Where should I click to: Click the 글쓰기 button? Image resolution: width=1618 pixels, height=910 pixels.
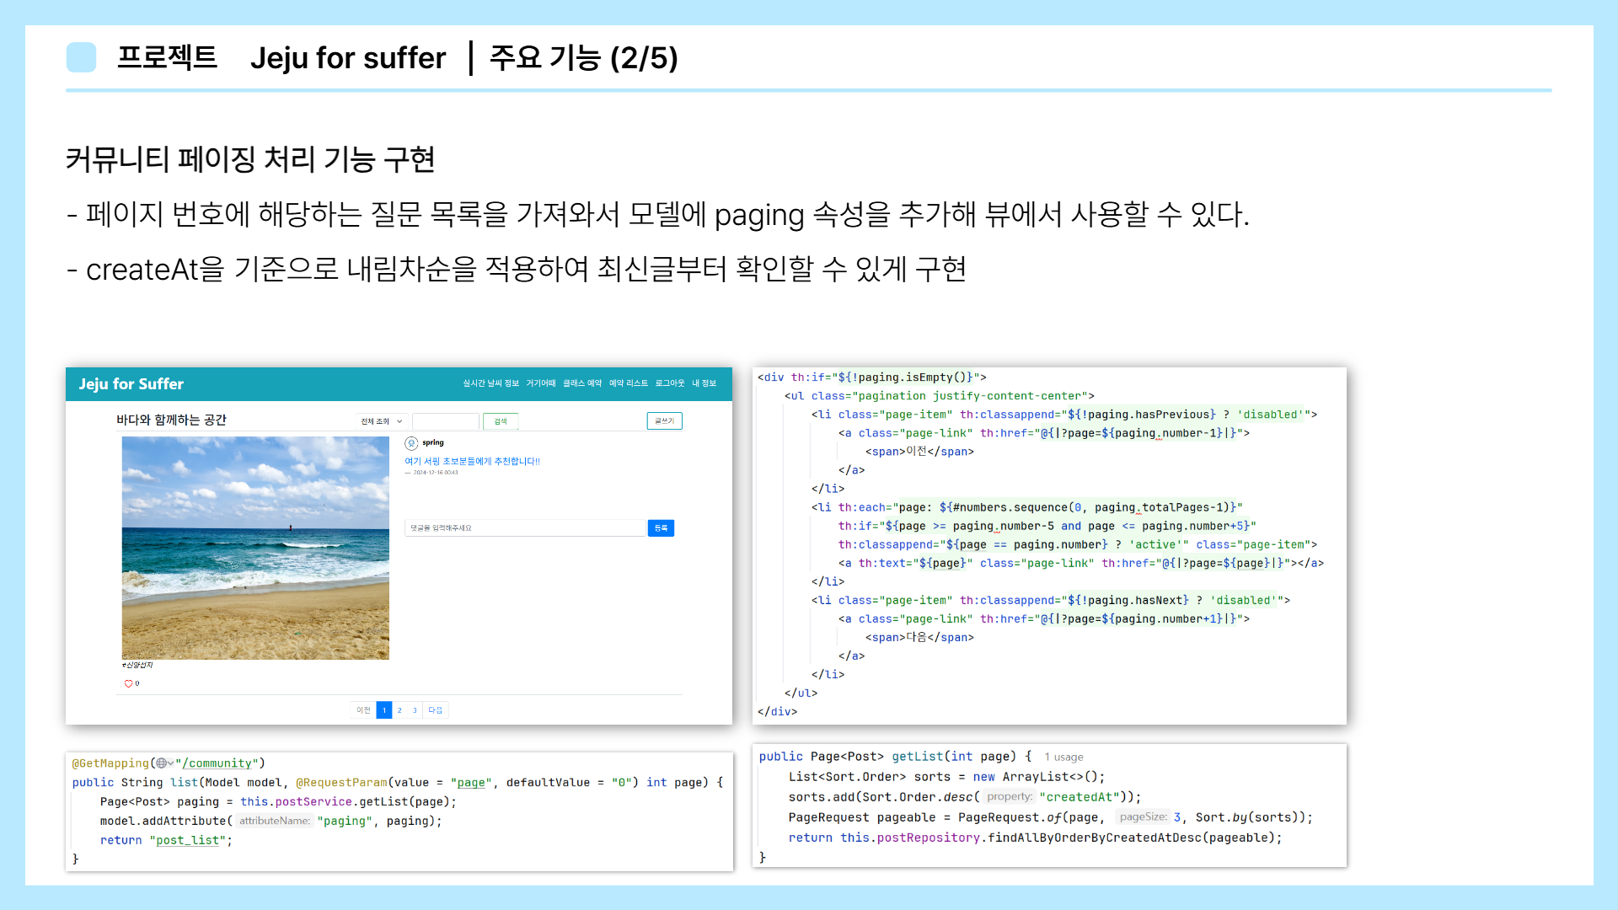click(664, 420)
